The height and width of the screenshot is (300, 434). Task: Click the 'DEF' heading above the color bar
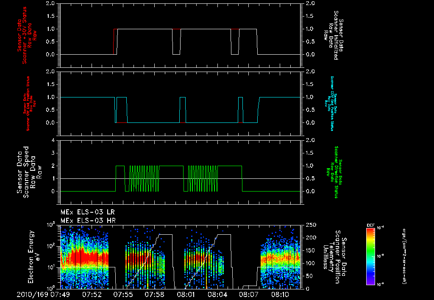point(370,225)
